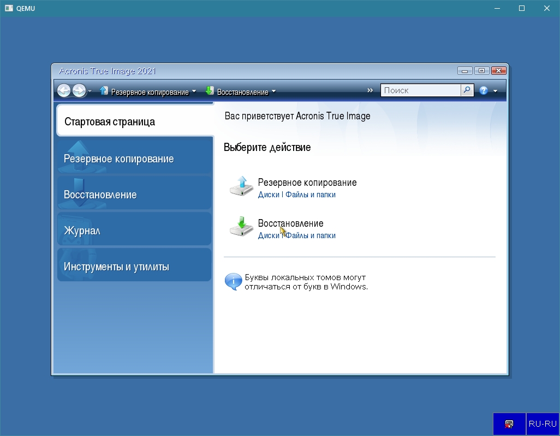560x436 pixels.
Task: Open the toolbar Резервное копирование dropdown menu
Action: coord(148,92)
